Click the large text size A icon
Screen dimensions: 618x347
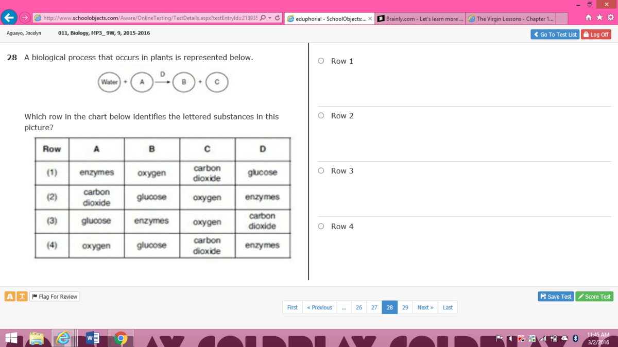click(x=10, y=297)
